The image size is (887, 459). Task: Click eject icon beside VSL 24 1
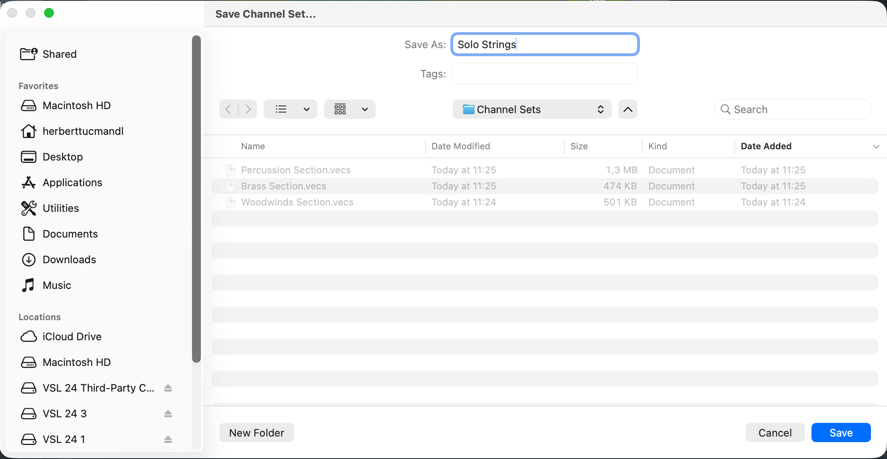168,439
